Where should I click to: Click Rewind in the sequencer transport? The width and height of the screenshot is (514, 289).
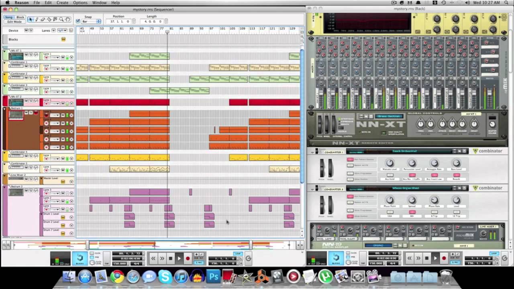click(x=153, y=258)
